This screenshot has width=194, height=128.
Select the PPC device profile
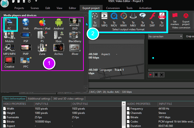pyautogui.click(x=26, y=63)
